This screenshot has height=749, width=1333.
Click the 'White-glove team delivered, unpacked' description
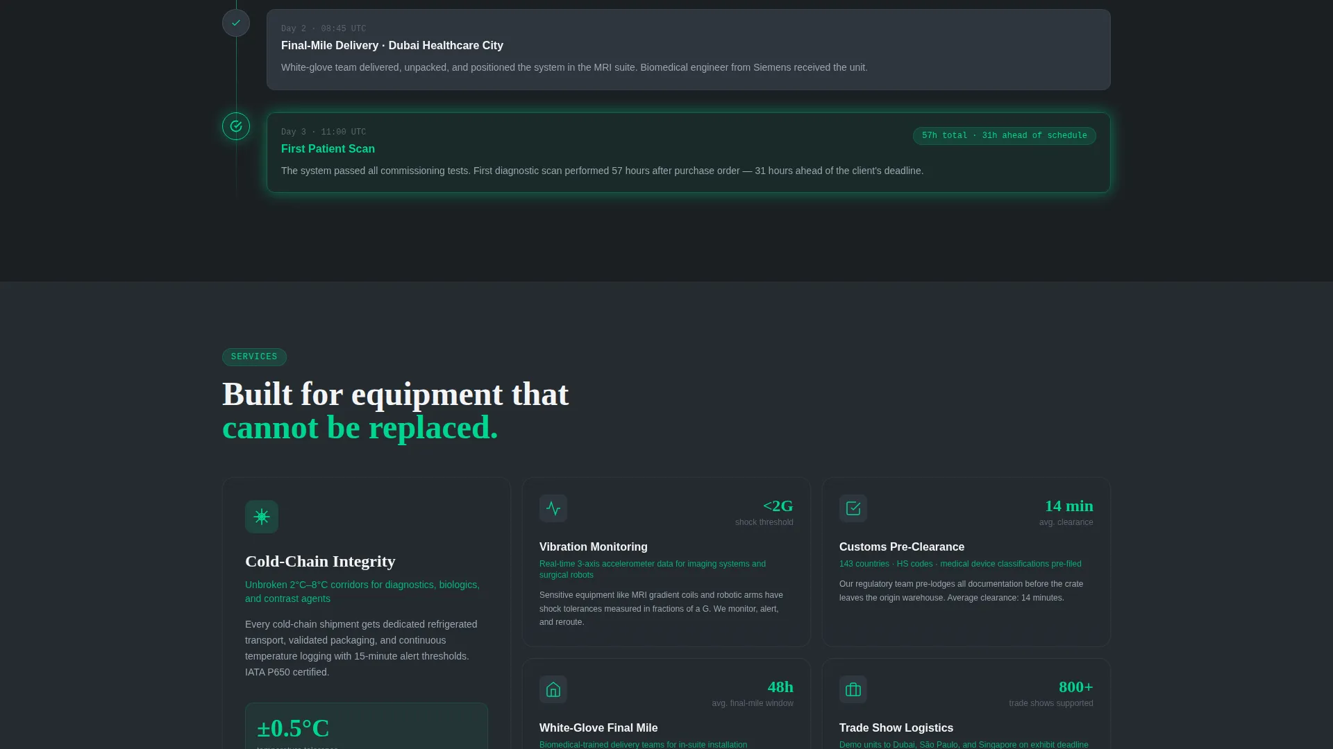click(574, 67)
